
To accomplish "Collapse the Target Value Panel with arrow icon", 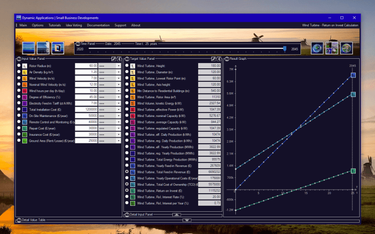I will pos(219,59).
